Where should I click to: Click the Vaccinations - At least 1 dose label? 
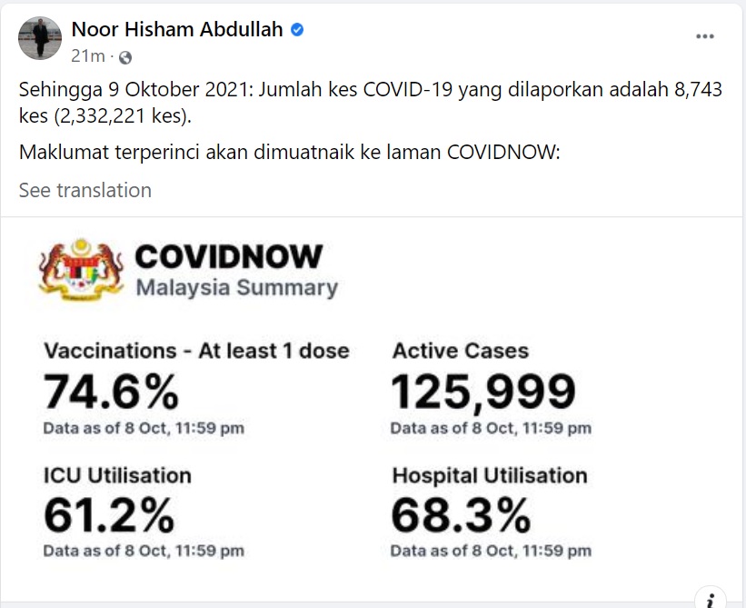pyautogui.click(x=196, y=351)
